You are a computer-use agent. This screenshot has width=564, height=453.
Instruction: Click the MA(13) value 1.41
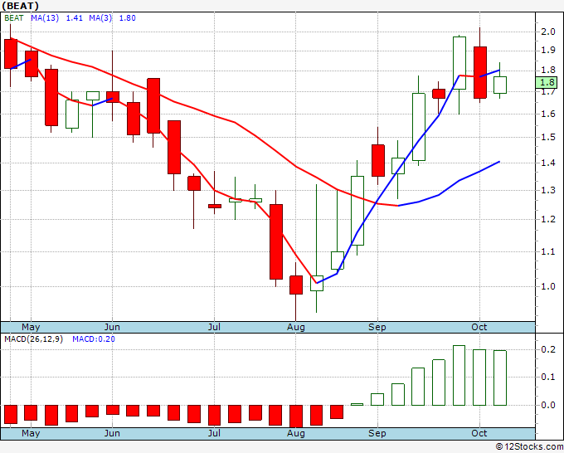(74, 18)
